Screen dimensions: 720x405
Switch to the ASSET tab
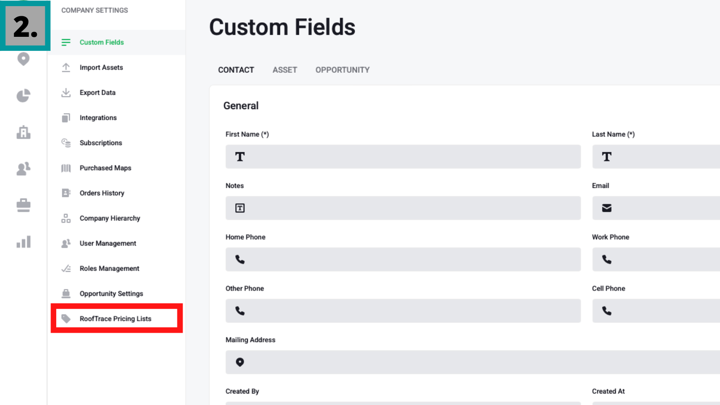tap(284, 70)
